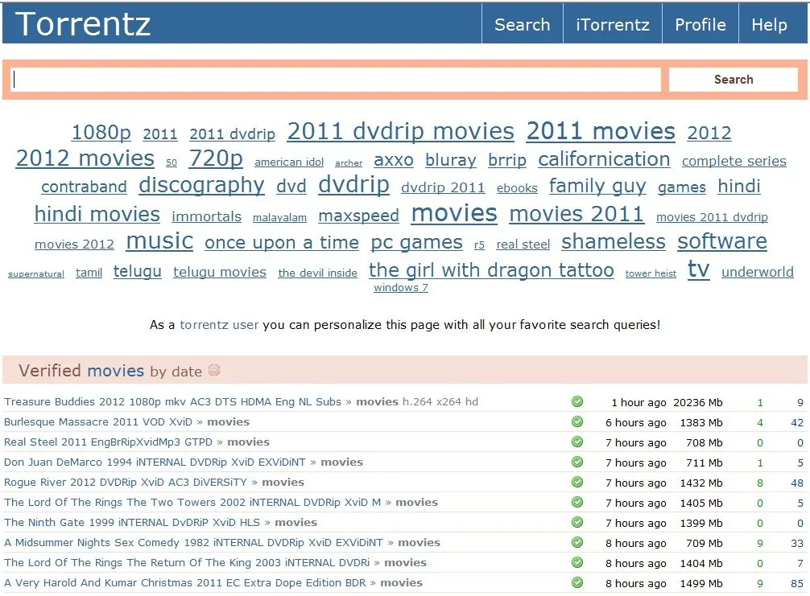Click the verified checkmark for The Return Of The King

tap(577, 562)
